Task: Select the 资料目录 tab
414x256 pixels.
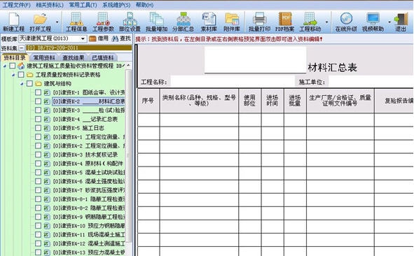Action: click(x=15, y=57)
